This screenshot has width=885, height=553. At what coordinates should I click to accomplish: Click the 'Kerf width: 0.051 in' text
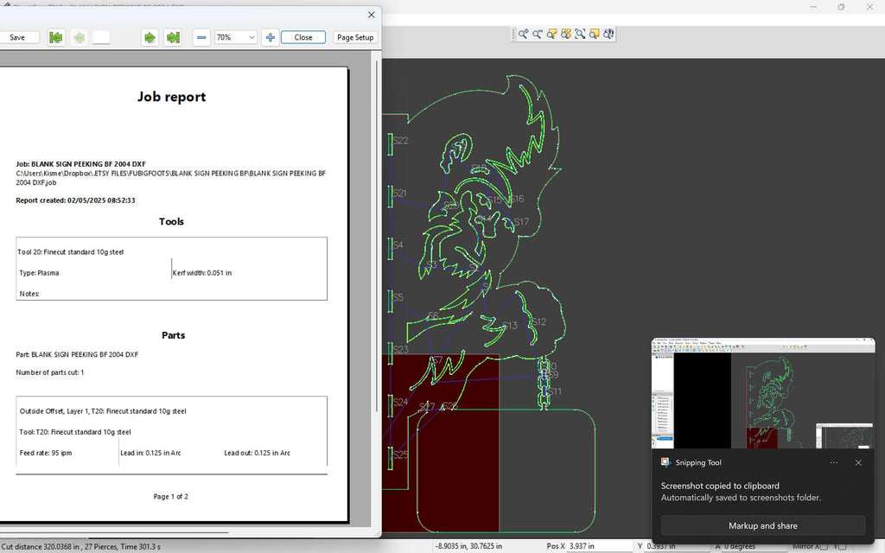[x=202, y=273]
